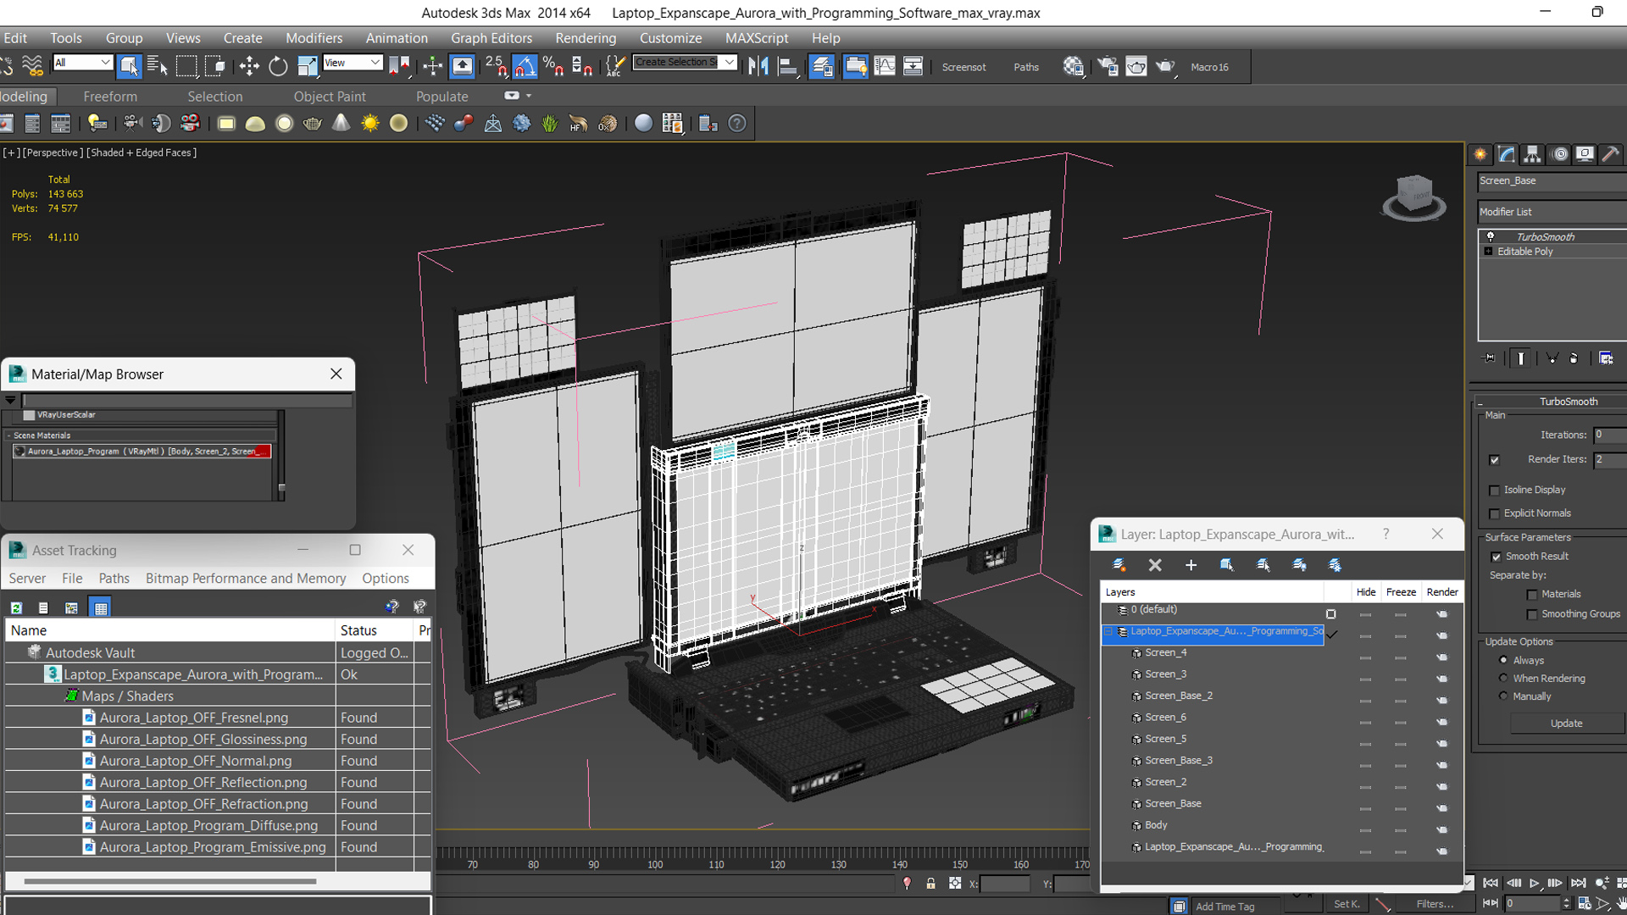
Task: Switch Asset Tracking to table view icon
Action: coord(101,607)
